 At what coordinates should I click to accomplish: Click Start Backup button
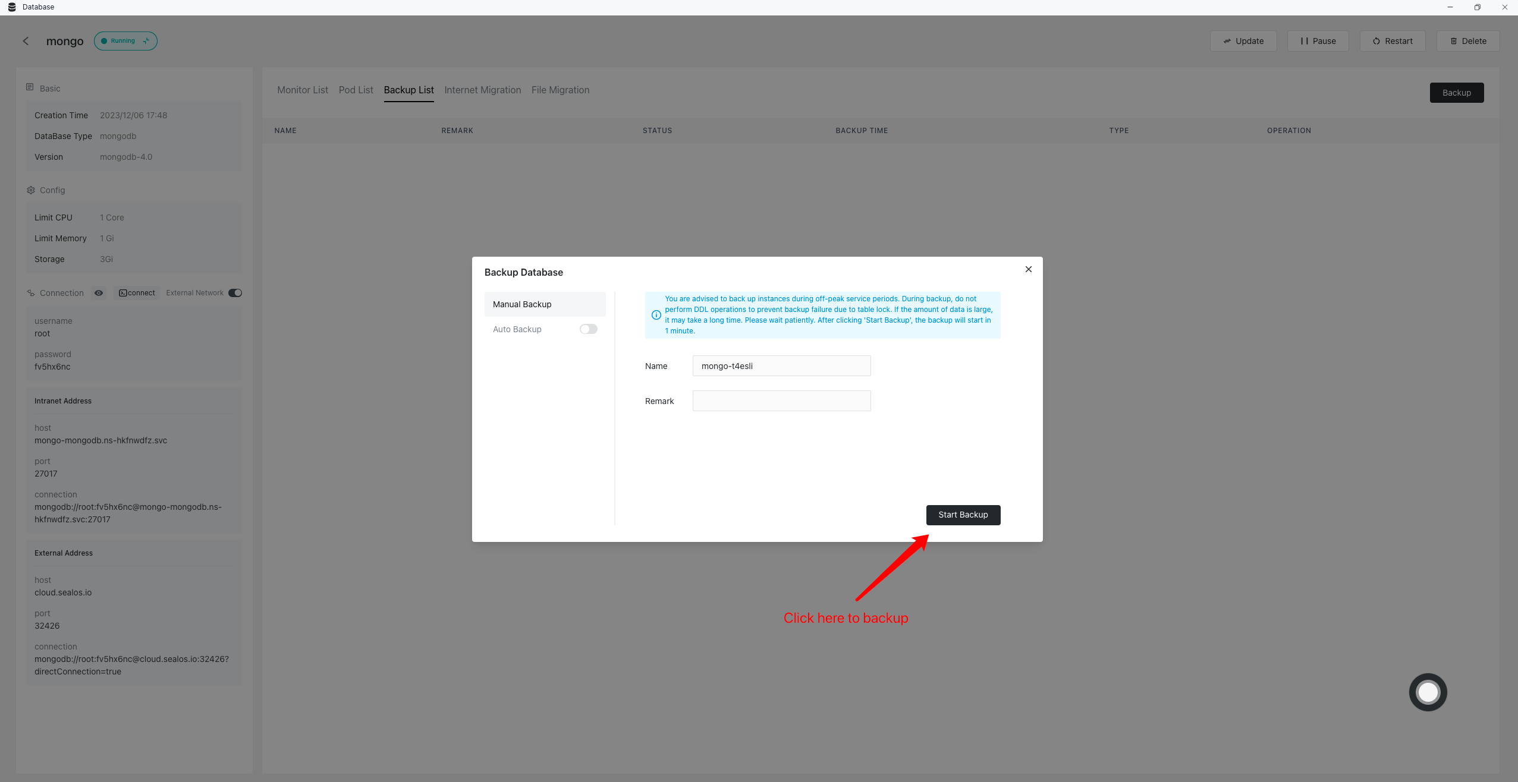pyautogui.click(x=963, y=515)
